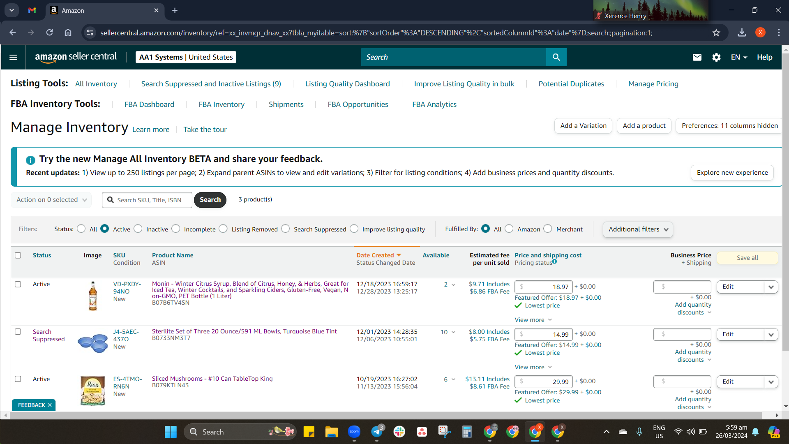
Task: Navigate back with browser back arrow
Action: (x=13, y=32)
